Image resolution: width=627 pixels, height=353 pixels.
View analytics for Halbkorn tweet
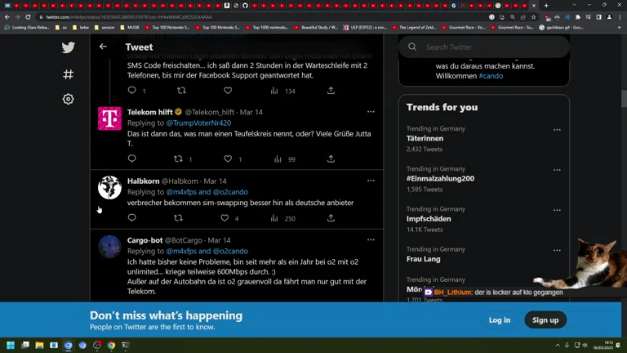274,218
